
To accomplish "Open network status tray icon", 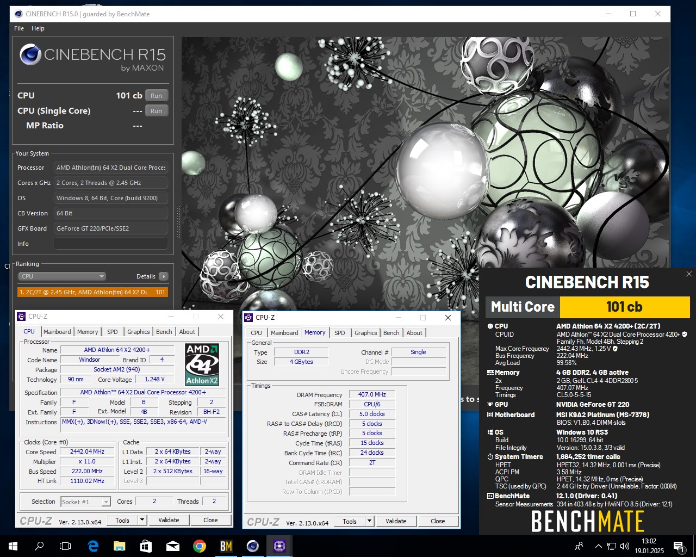I will (612, 546).
